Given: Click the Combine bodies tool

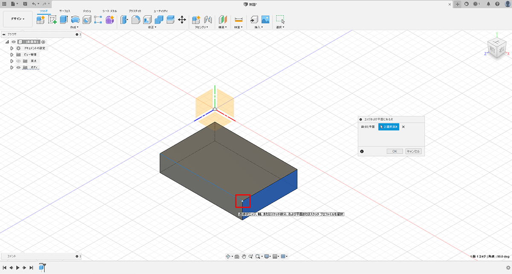Looking at the screenshot, I should (159, 20).
